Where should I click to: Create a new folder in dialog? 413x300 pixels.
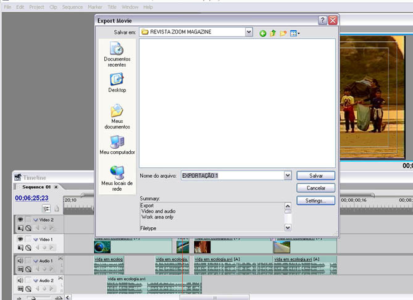(283, 33)
